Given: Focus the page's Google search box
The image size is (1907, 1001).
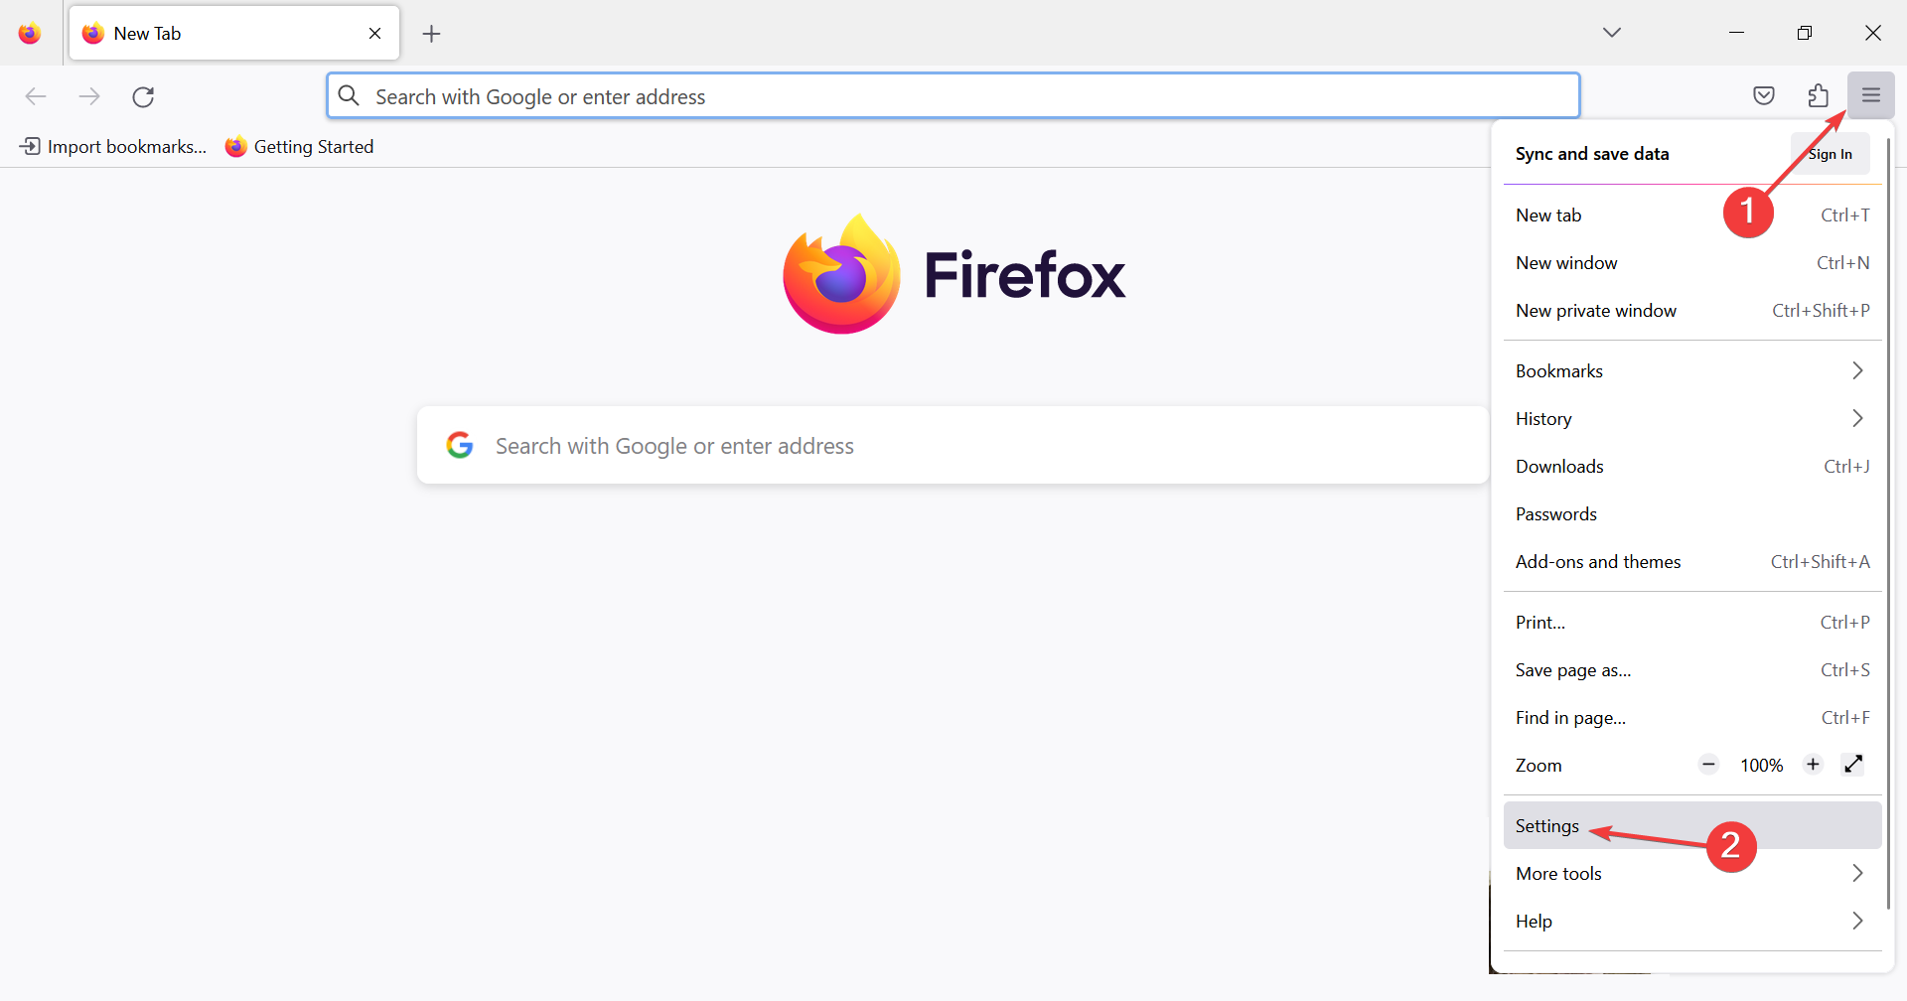Looking at the screenshot, I should point(953,445).
